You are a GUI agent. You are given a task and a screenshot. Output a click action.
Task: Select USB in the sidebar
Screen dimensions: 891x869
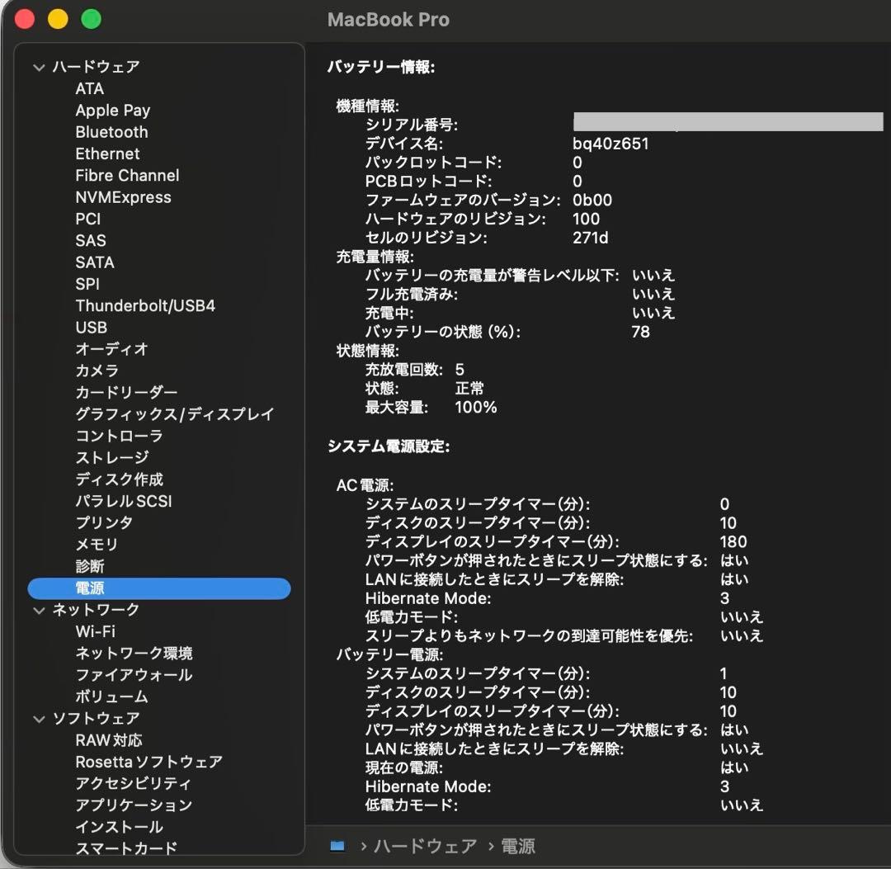[x=92, y=328]
